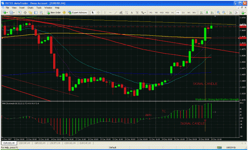This screenshot has width=248, height=150.
Task: Open the arrows objects dropdown
Action: 143,13
